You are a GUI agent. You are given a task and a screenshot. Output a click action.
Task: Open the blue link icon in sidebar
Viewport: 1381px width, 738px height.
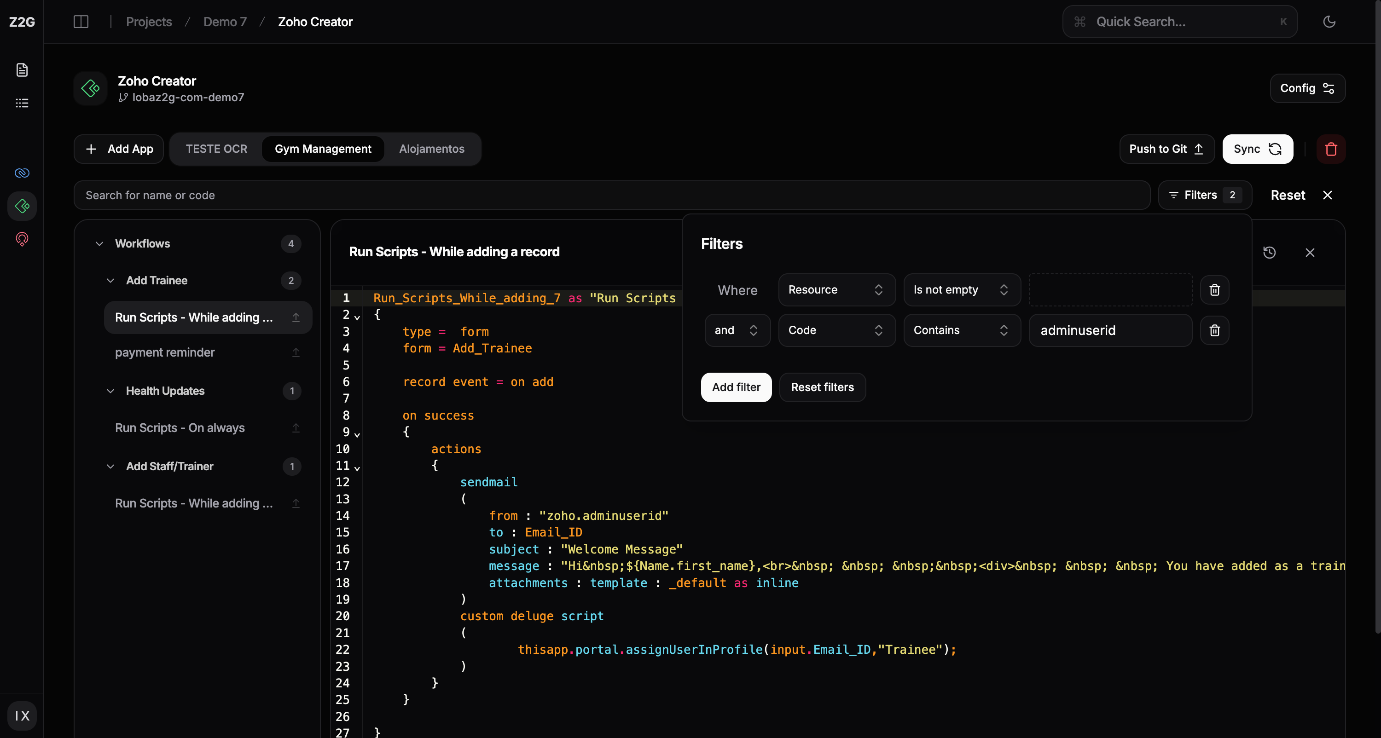(x=22, y=173)
